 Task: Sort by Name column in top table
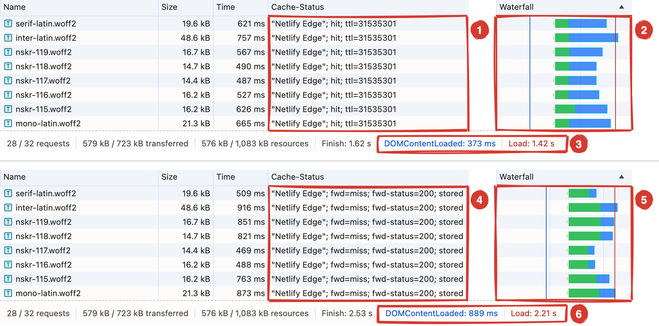click(x=79, y=7)
